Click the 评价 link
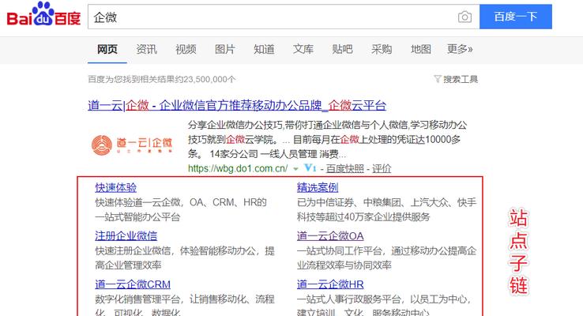Image resolution: width=583 pixels, height=316 pixels. pos(382,169)
